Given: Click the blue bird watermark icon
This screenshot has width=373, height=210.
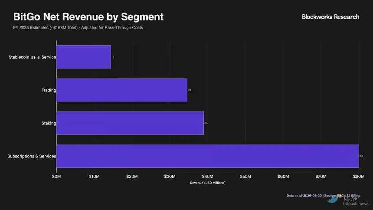Looking at the screenshot, I should coord(333,198).
